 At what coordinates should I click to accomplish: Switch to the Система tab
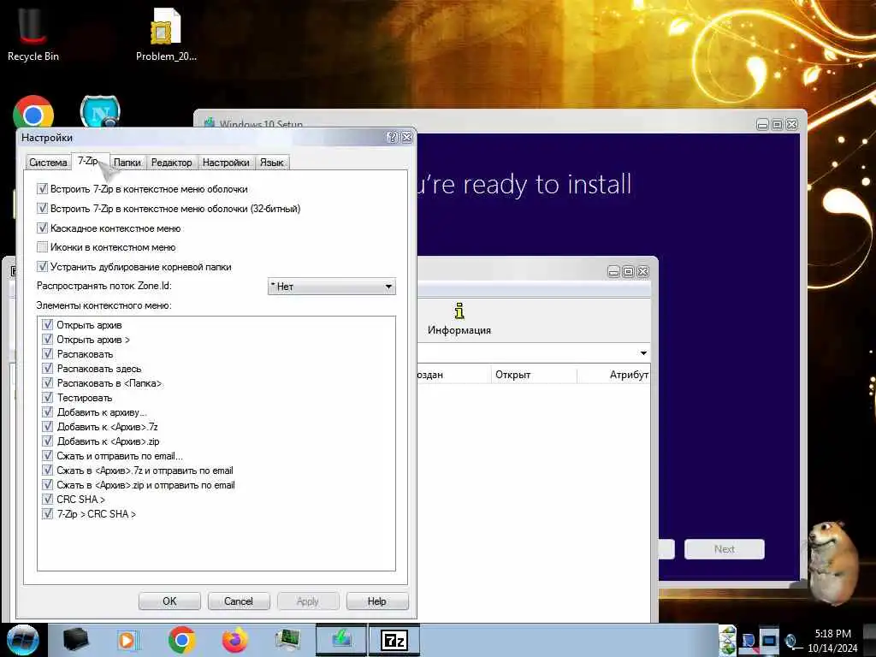[48, 163]
